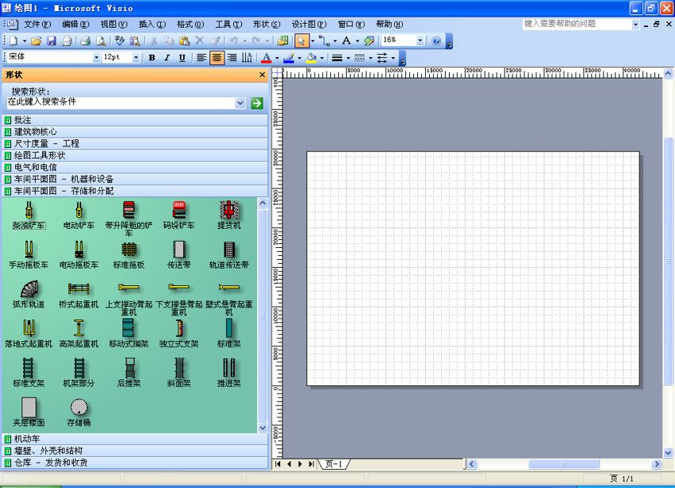Pick the 移动式搁架 shape
The height and width of the screenshot is (488, 675).
click(129, 334)
